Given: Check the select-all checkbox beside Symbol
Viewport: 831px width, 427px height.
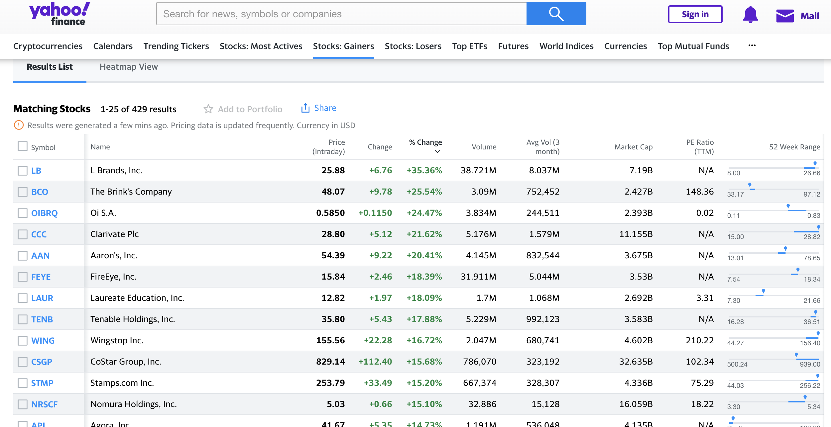Looking at the screenshot, I should (x=23, y=146).
